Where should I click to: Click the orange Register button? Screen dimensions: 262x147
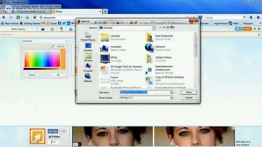247,29
